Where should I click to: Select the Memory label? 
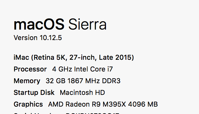27,81
